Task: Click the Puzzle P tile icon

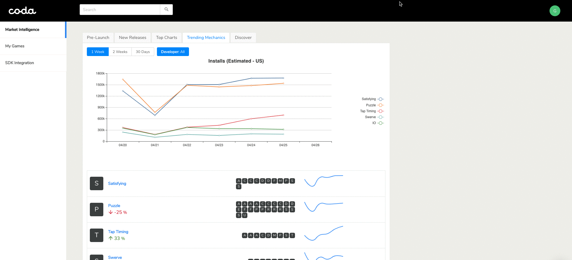Action: click(x=96, y=209)
